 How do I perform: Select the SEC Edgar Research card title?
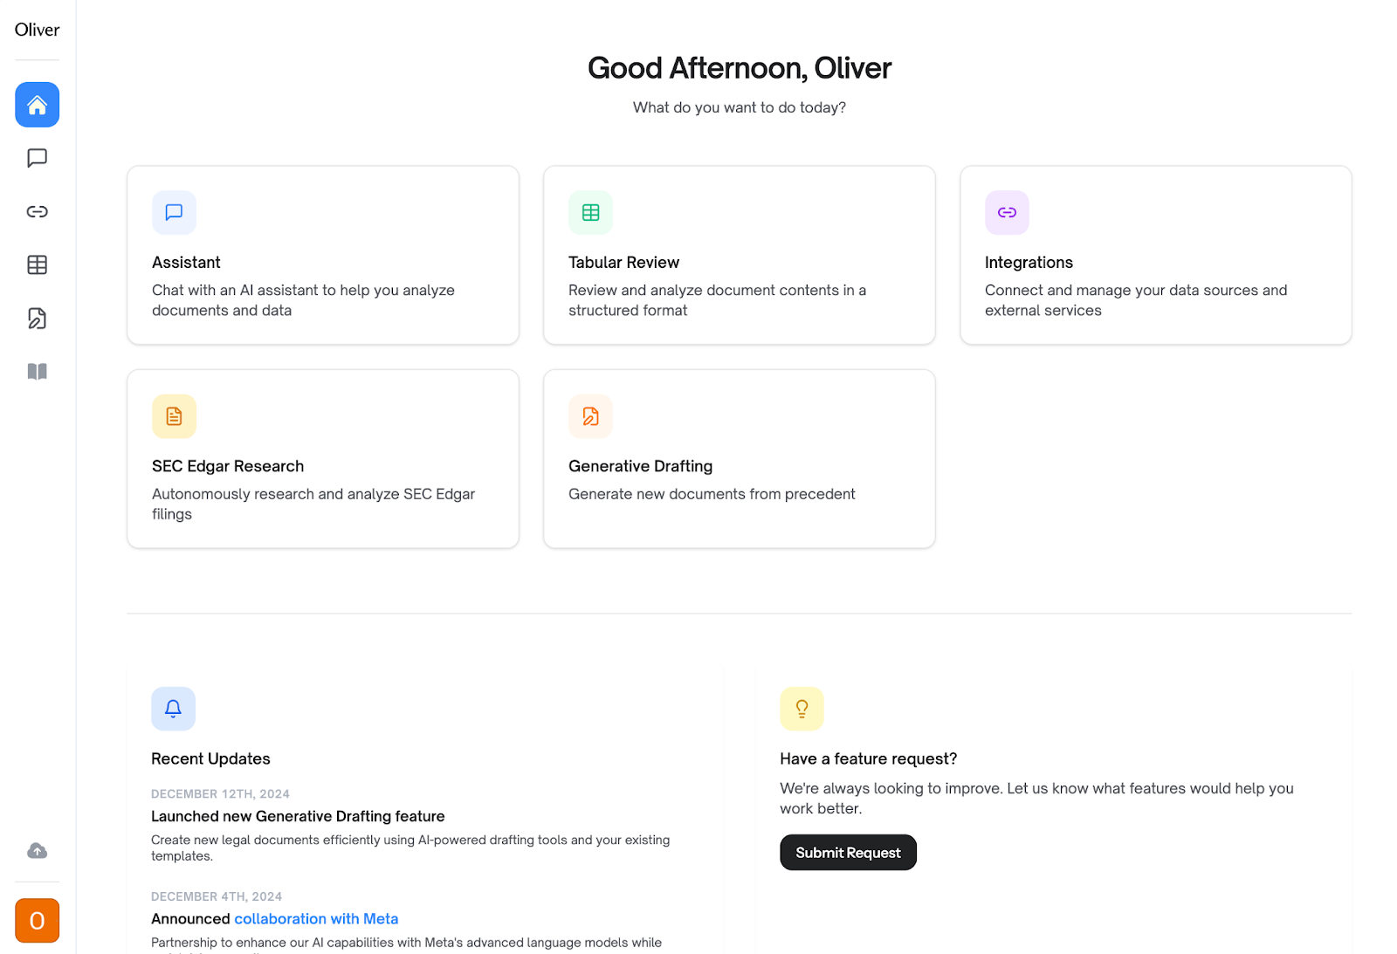pos(228,466)
